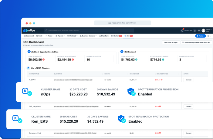
Task: Select the EKS_ken_cluster name
Action: point(35,107)
